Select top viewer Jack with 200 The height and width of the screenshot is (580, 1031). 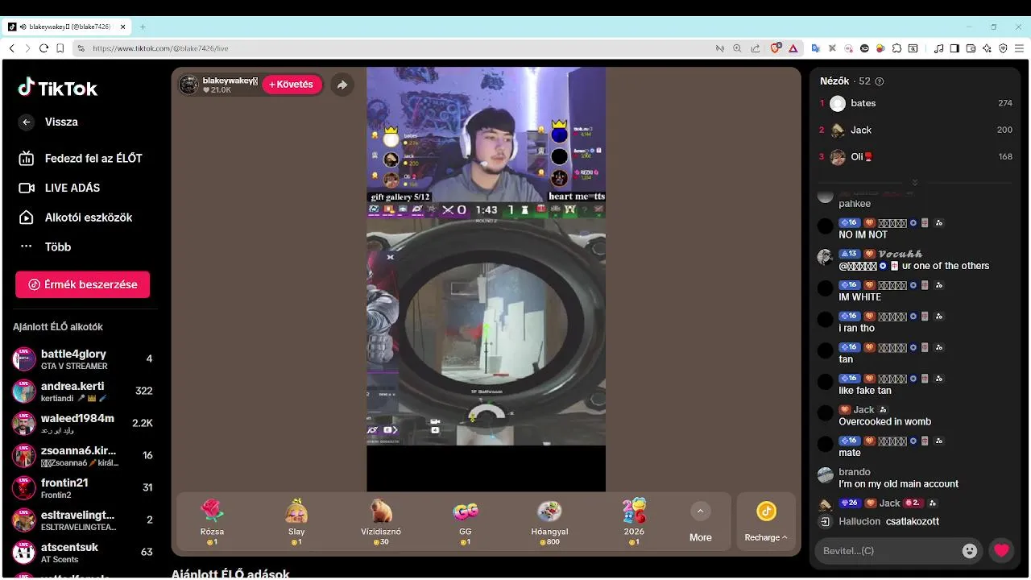915,130
